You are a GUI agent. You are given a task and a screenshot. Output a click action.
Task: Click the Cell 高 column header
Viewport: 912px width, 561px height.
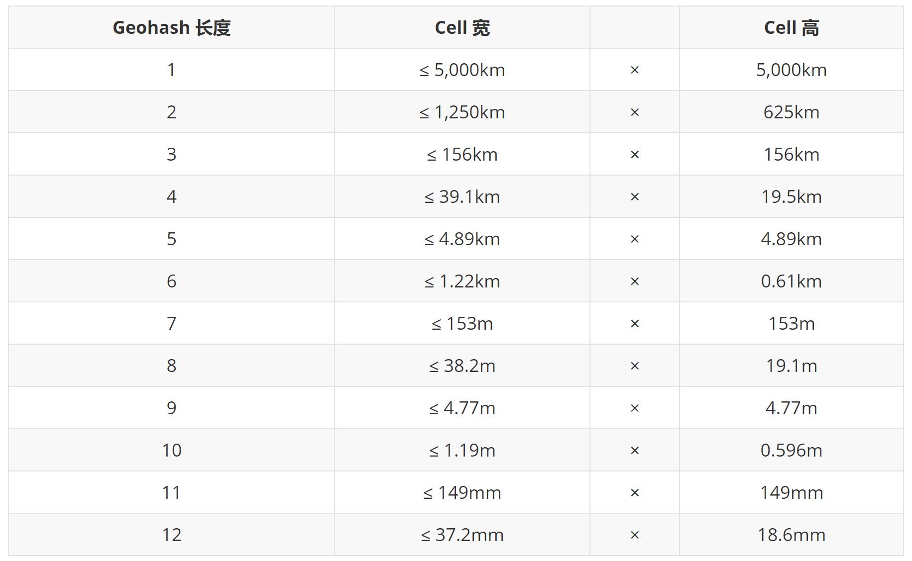click(x=791, y=28)
